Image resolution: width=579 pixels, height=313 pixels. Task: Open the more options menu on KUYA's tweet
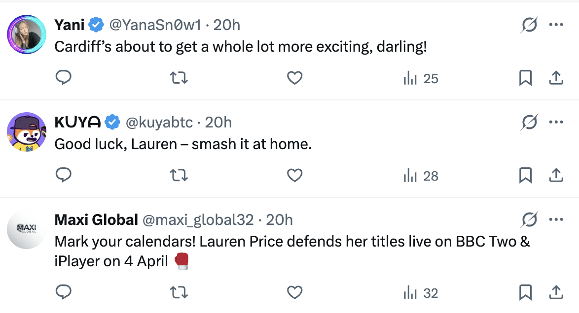(x=556, y=122)
